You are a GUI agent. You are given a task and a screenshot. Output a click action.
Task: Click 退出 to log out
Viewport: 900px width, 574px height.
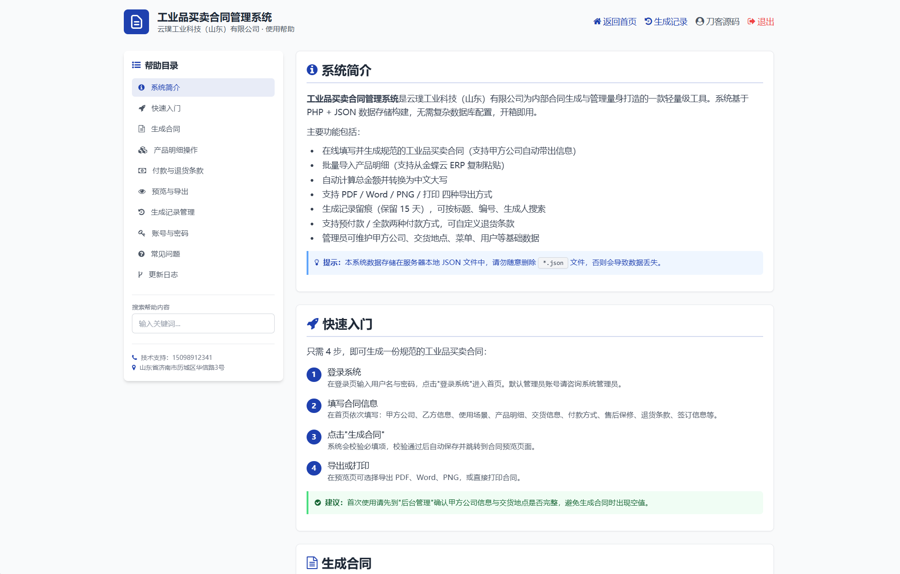pyautogui.click(x=761, y=22)
